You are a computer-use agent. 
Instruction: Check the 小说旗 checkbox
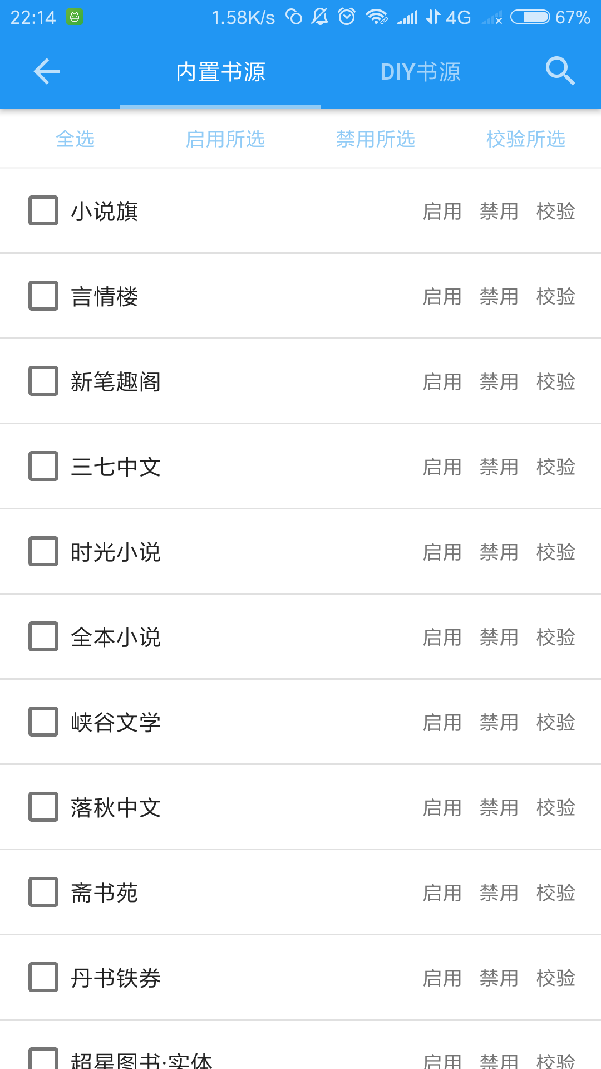pos(43,210)
